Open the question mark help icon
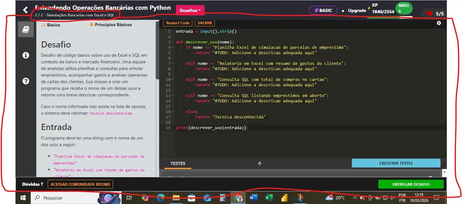Viewport: 462px width, 204px height. (26, 81)
